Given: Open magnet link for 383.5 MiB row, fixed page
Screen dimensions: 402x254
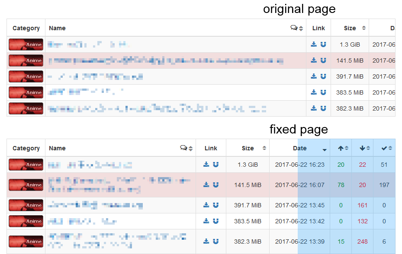Looking at the screenshot, I should click(216, 221).
